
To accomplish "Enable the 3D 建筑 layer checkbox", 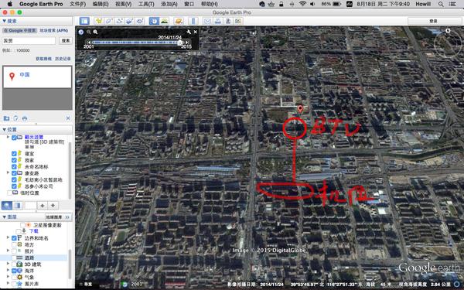I will pyautogui.click(x=14, y=264).
